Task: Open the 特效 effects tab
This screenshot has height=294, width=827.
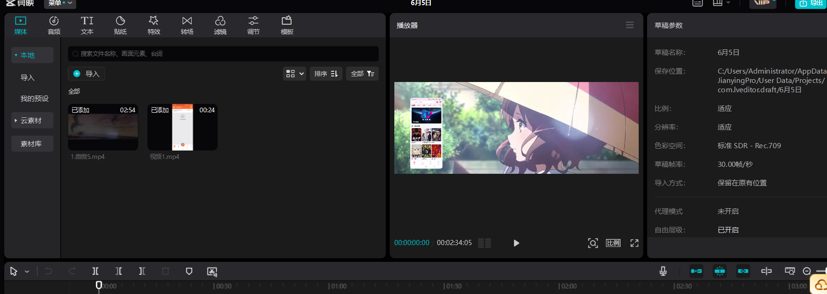Action: click(x=154, y=25)
